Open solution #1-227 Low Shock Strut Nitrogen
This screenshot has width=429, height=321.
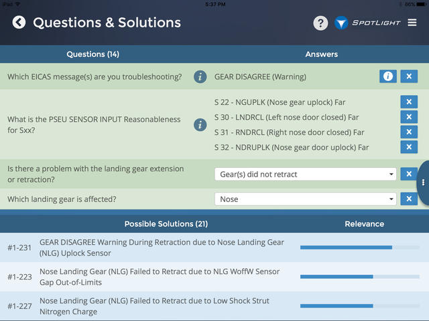[214, 306]
